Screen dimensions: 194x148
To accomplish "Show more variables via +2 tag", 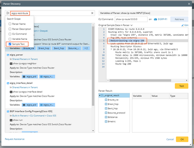I will [86, 48].
